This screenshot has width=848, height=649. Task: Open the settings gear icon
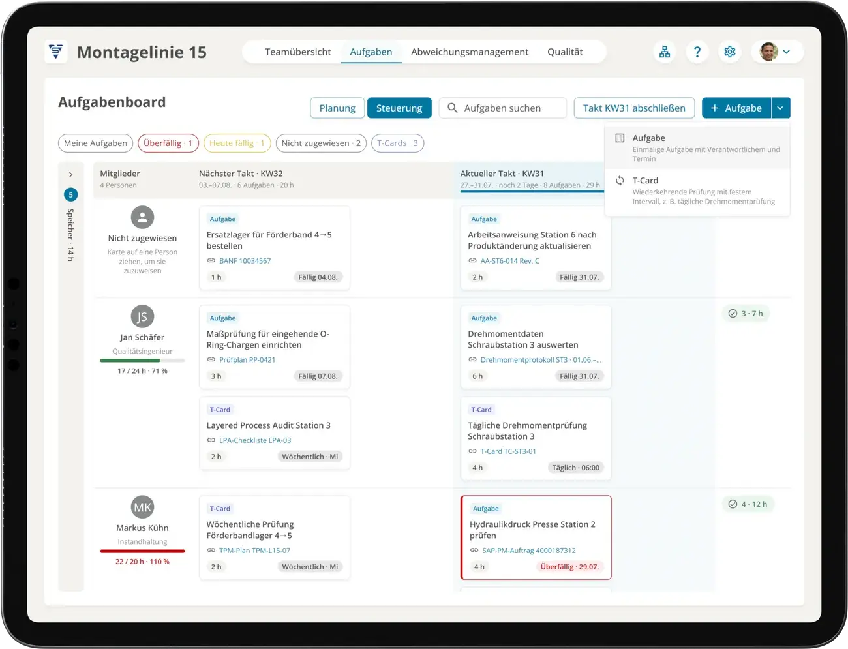pos(729,52)
